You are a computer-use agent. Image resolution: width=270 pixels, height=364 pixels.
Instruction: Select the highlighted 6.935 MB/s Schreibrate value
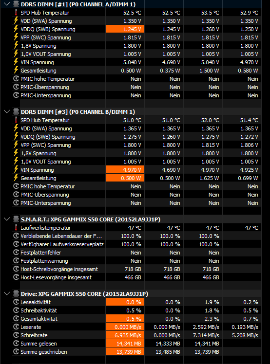tap(125, 335)
